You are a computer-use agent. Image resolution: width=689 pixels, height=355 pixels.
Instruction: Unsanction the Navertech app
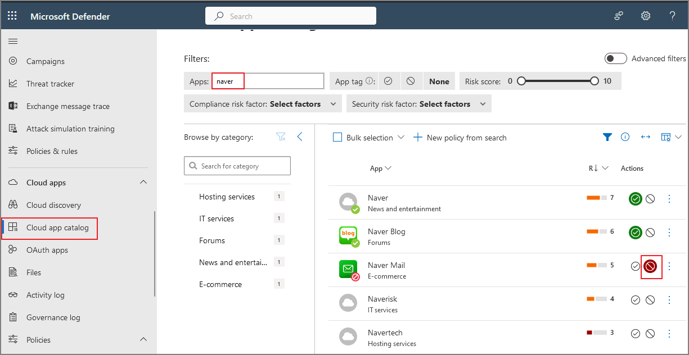[650, 334]
